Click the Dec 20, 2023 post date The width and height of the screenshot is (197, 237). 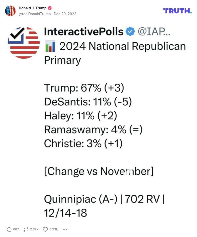pos(65,14)
